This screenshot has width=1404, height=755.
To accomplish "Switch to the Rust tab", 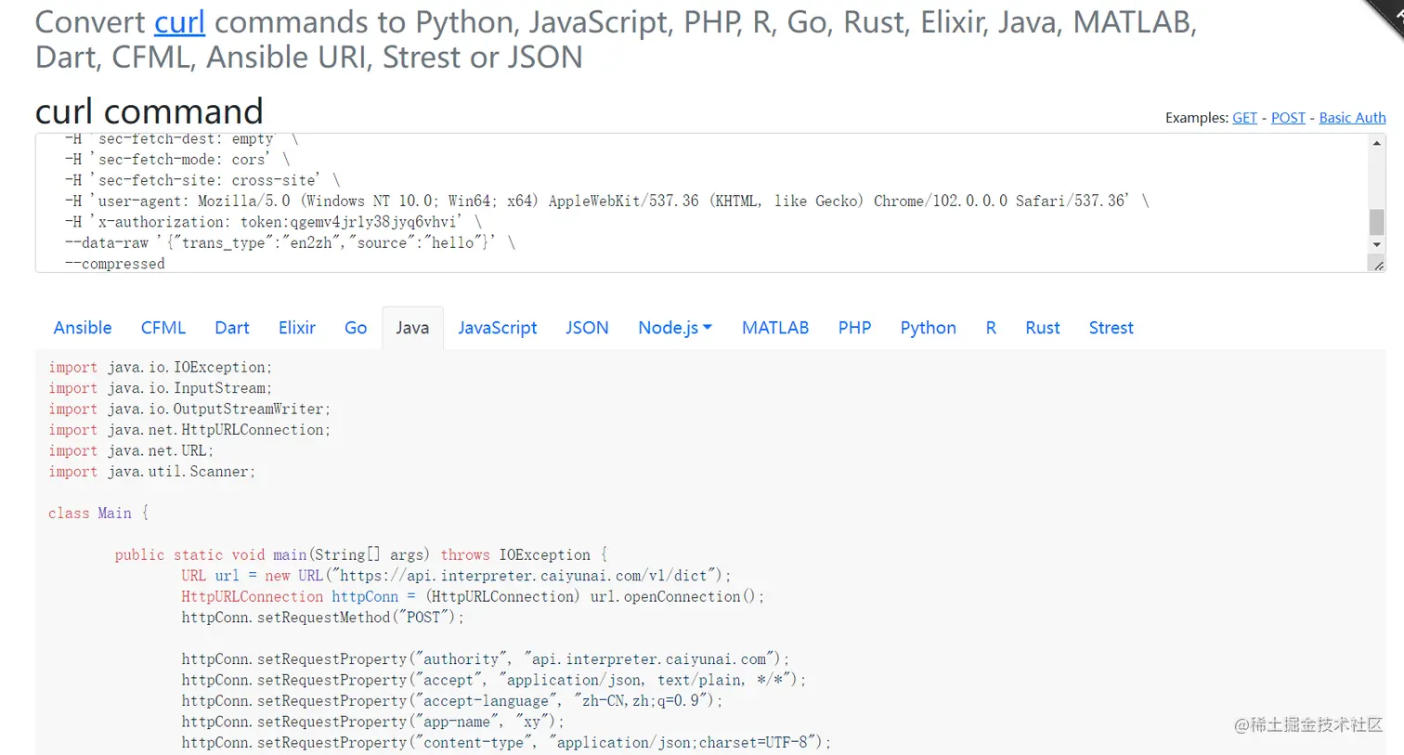I will [1043, 328].
